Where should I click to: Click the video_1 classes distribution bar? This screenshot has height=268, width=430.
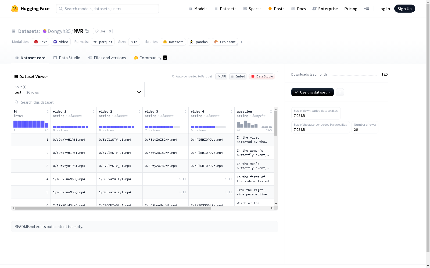tap(70, 127)
